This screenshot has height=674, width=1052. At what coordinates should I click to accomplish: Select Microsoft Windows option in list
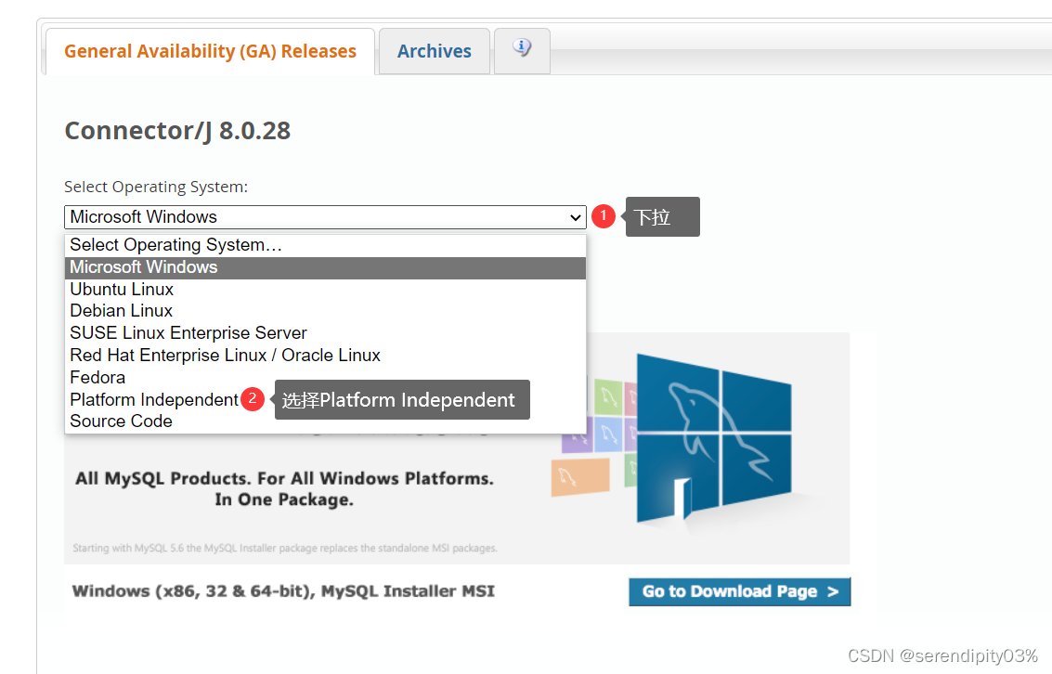point(325,267)
